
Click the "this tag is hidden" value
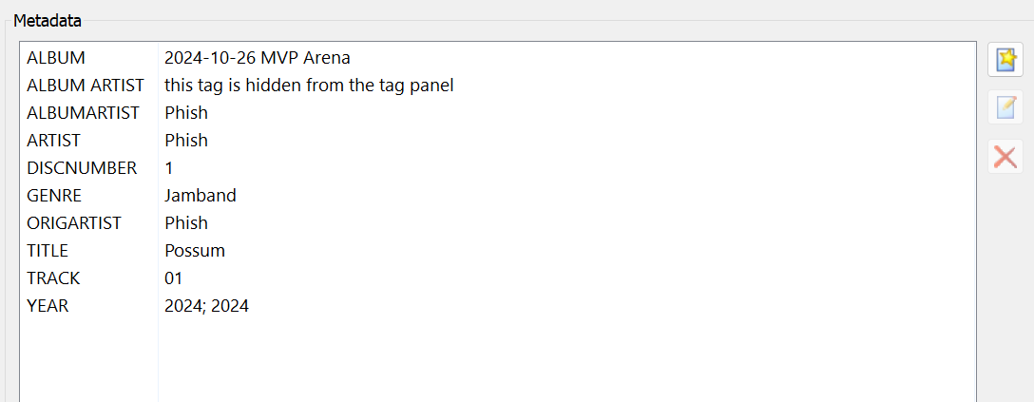309,86
